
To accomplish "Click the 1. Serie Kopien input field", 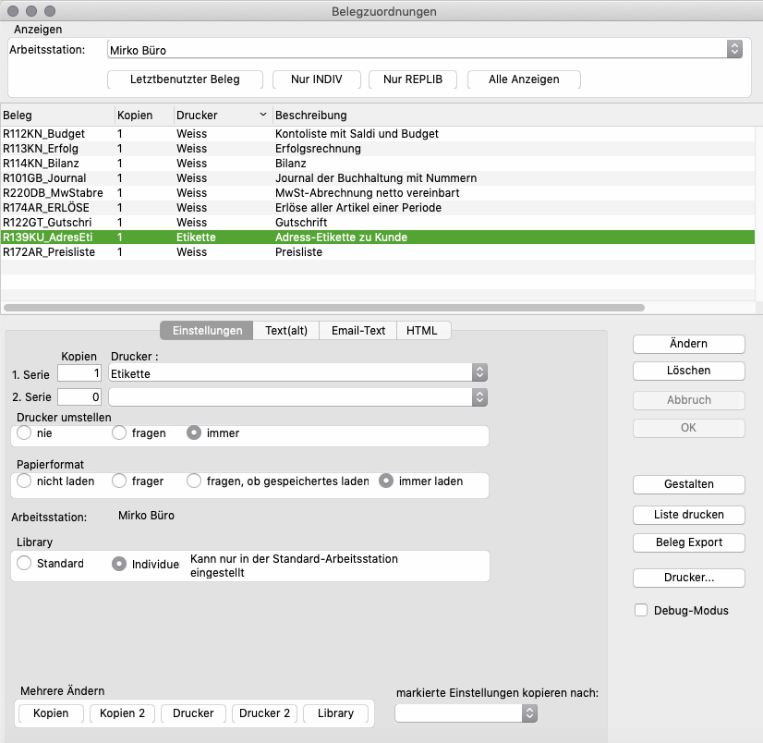I will [x=79, y=373].
